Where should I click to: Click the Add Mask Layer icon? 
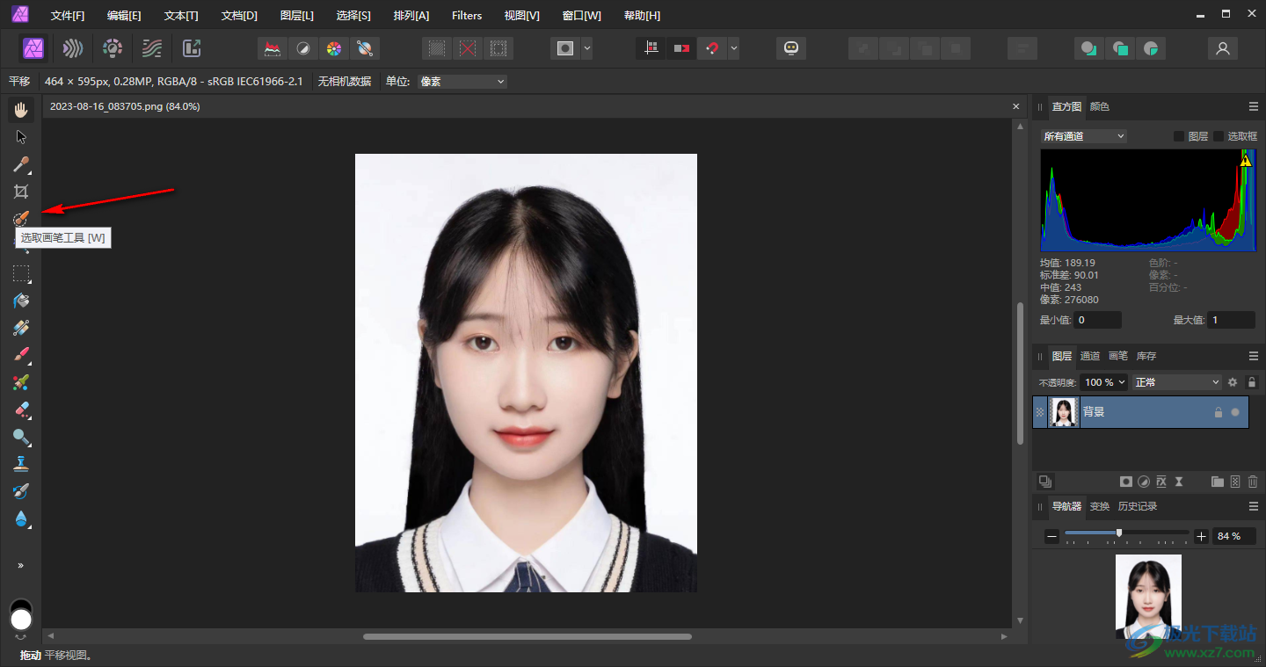coord(1125,482)
